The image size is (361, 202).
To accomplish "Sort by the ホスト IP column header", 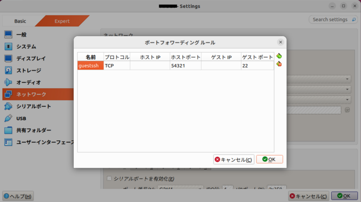I will tap(150, 57).
